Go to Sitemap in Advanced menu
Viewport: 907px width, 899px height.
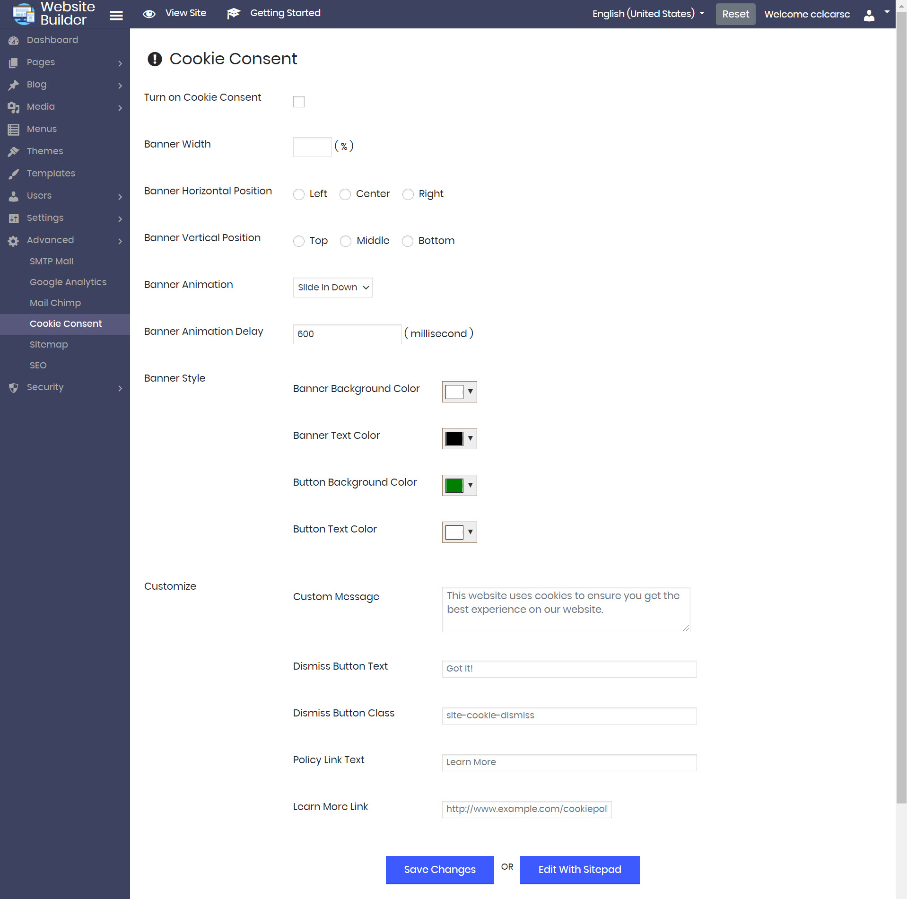[x=49, y=345]
